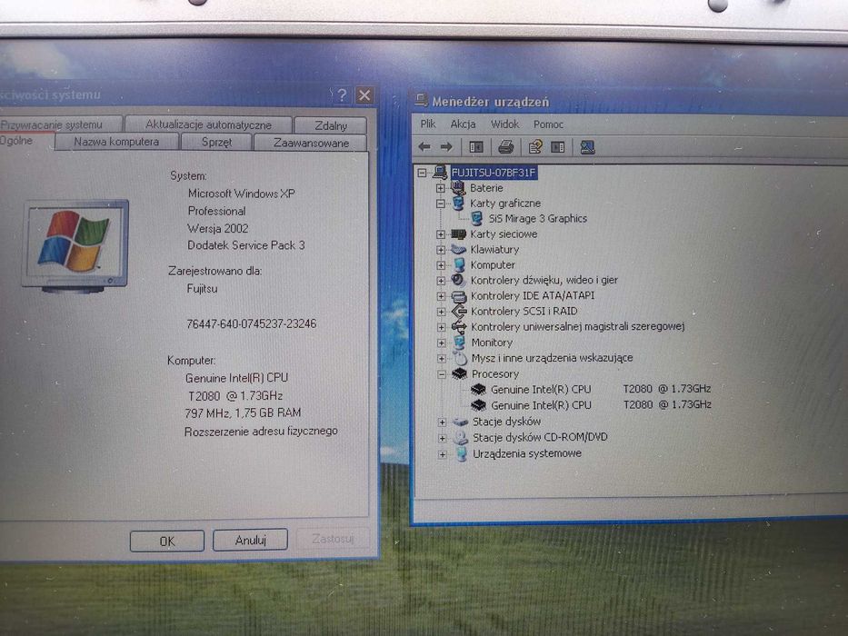Click the product ID 76447-640-0745237-23246 text

[252, 324]
